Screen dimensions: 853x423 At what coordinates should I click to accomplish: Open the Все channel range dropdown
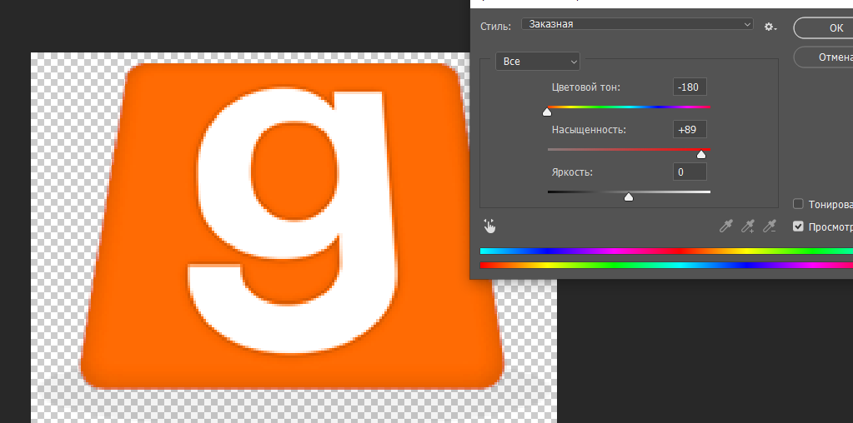[538, 62]
